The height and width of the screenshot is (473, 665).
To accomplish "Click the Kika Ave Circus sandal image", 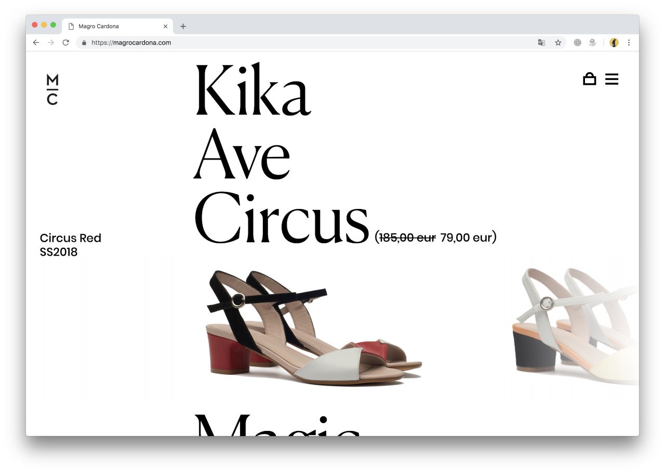I will pyautogui.click(x=315, y=329).
